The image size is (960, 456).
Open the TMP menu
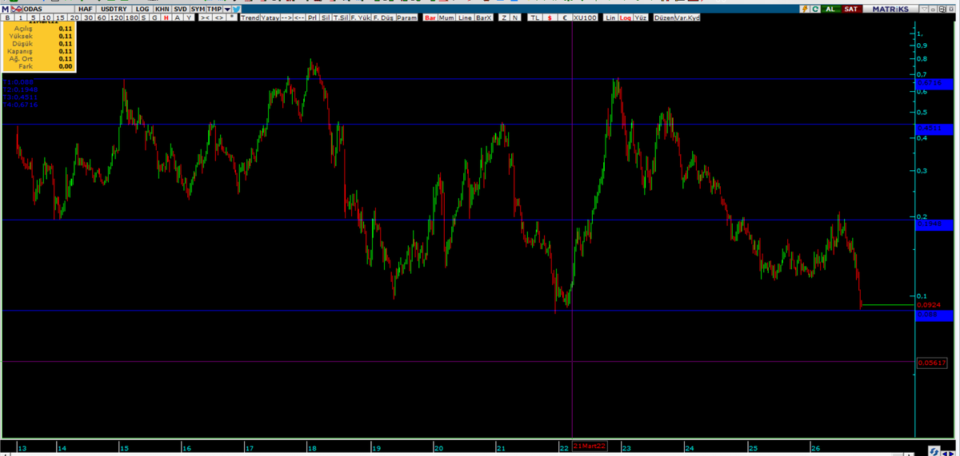point(214,9)
